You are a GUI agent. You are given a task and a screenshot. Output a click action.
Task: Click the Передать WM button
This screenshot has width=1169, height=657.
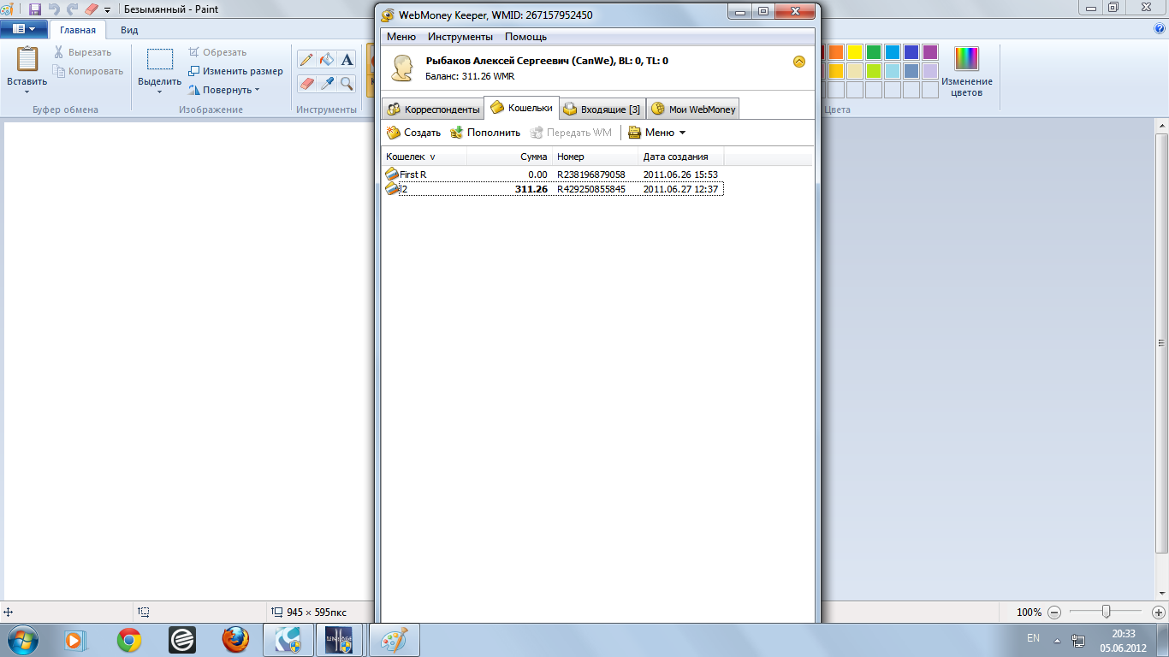click(571, 133)
